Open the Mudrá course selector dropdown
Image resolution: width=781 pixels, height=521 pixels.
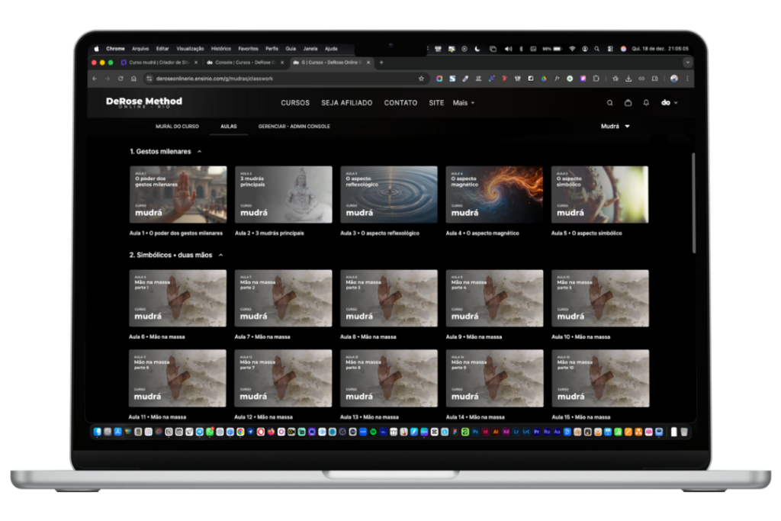click(x=615, y=127)
